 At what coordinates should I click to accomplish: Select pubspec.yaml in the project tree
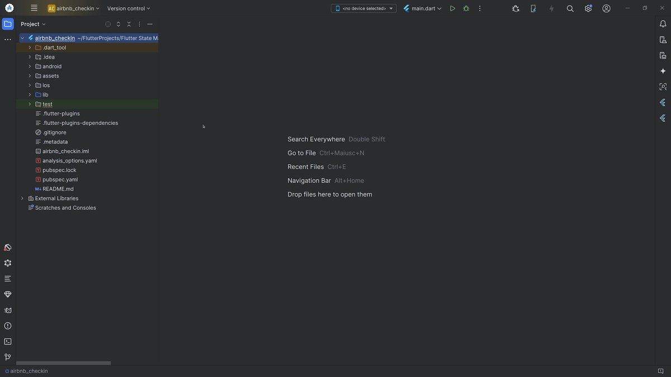[60, 179]
